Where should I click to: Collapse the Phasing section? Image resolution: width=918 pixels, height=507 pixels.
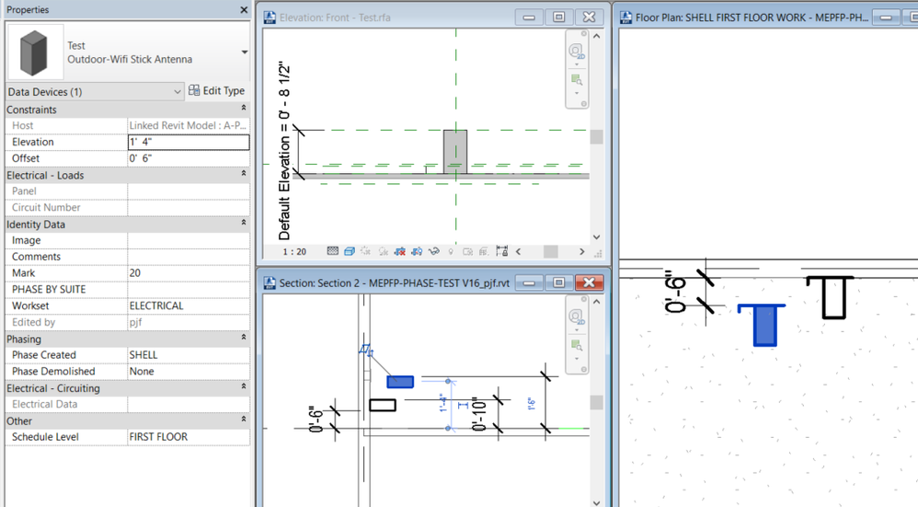tap(244, 338)
